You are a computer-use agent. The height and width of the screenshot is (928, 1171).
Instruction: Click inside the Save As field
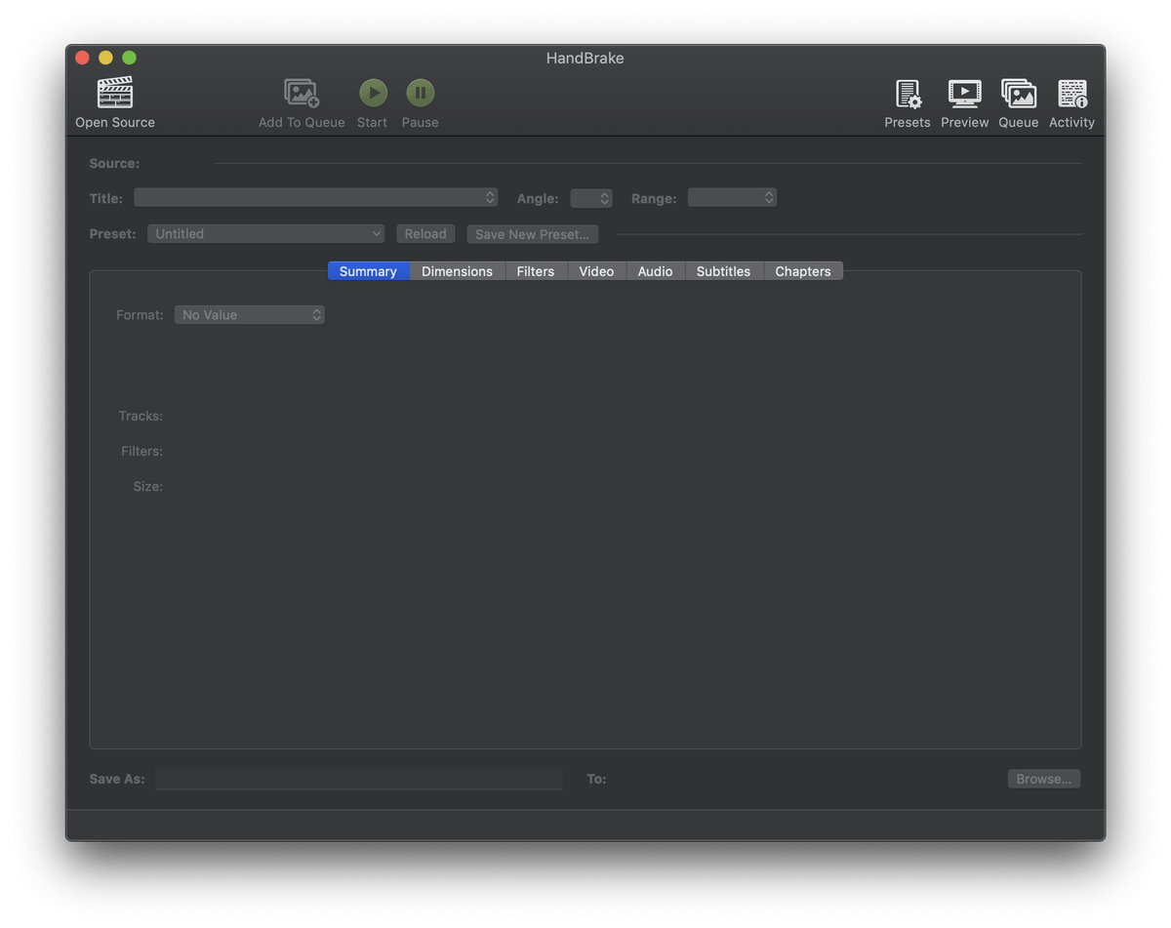click(x=358, y=779)
